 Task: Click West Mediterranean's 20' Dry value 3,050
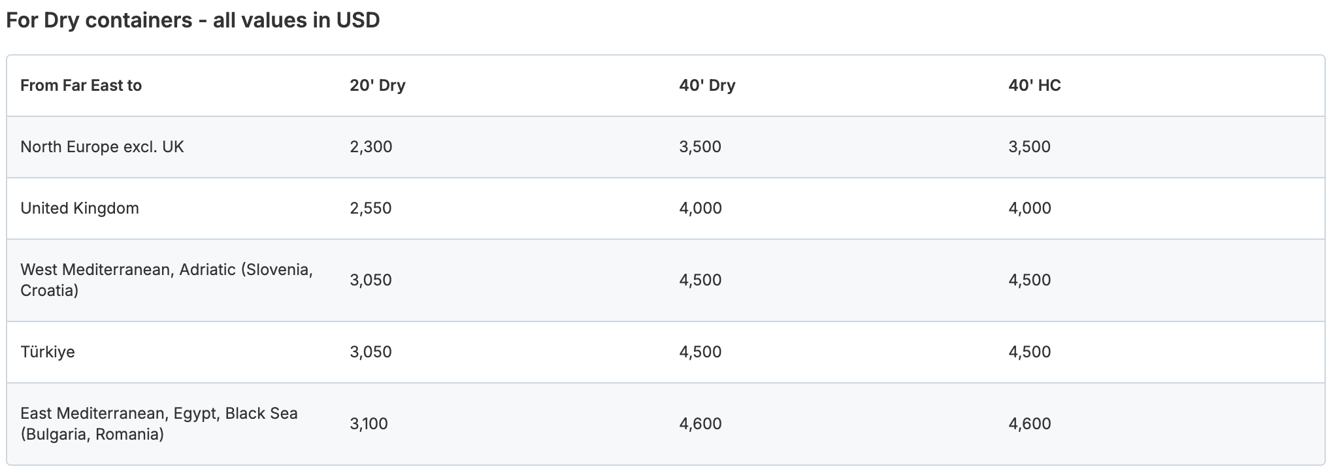pos(370,280)
